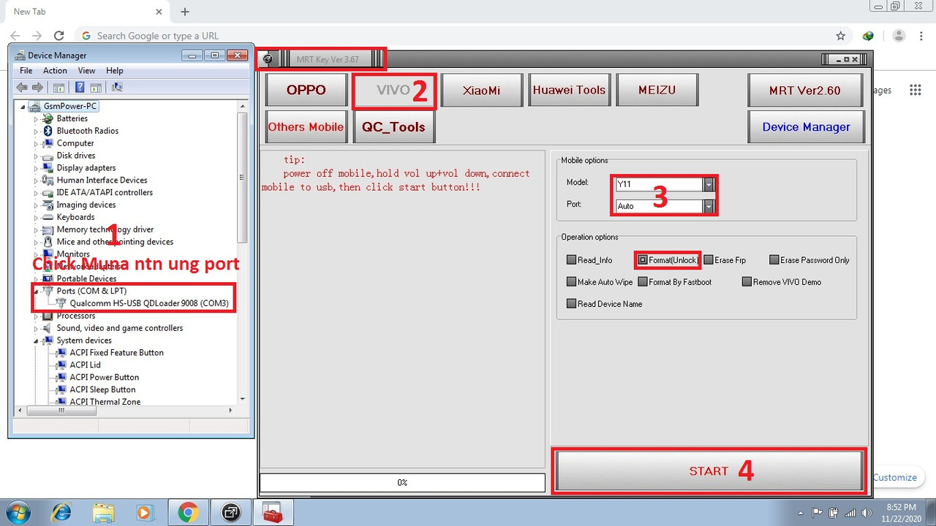Click Scan for hardware changes toolbar icon

point(117,88)
